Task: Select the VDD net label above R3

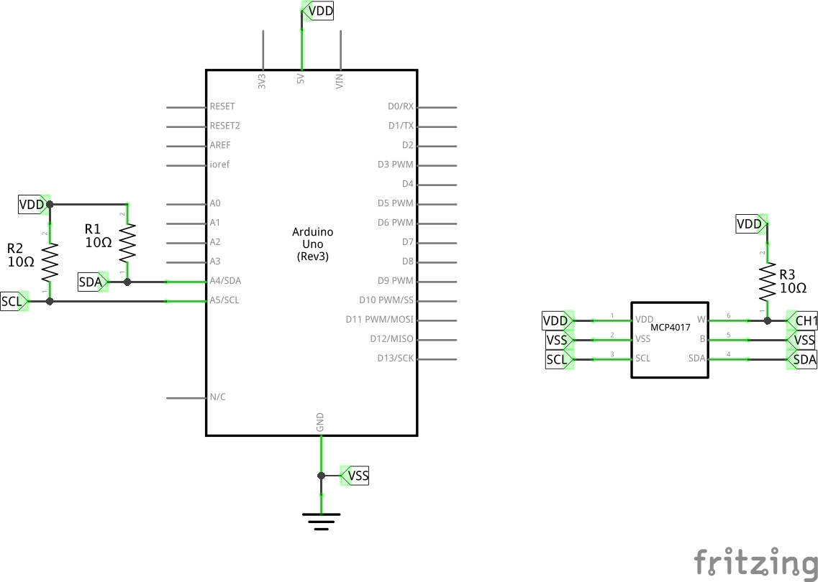Action: [x=752, y=224]
